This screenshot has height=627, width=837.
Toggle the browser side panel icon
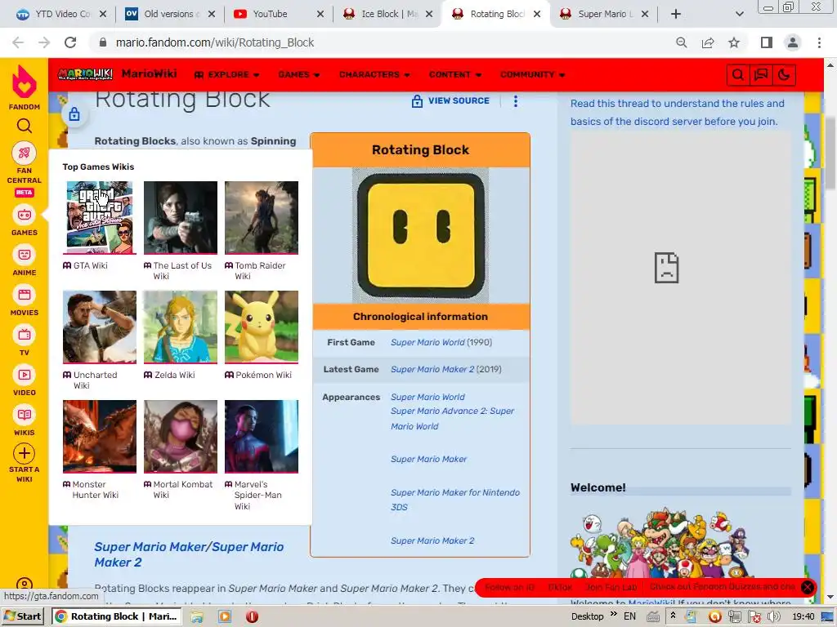click(767, 42)
